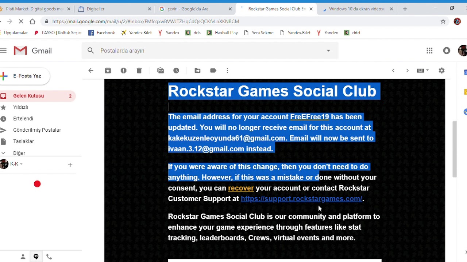Click the Rockstar Games Social Club heading

coord(272,91)
